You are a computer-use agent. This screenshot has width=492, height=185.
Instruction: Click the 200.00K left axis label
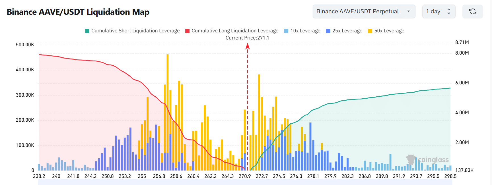(25, 120)
